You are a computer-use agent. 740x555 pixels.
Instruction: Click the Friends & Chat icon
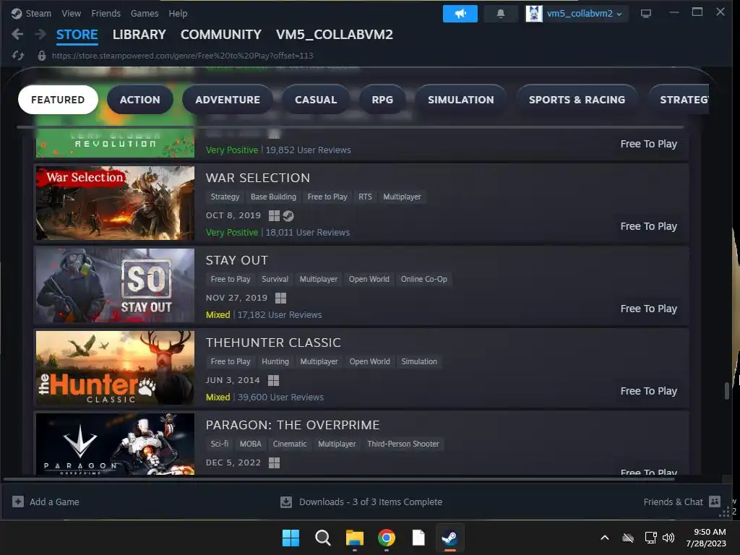[715, 502]
